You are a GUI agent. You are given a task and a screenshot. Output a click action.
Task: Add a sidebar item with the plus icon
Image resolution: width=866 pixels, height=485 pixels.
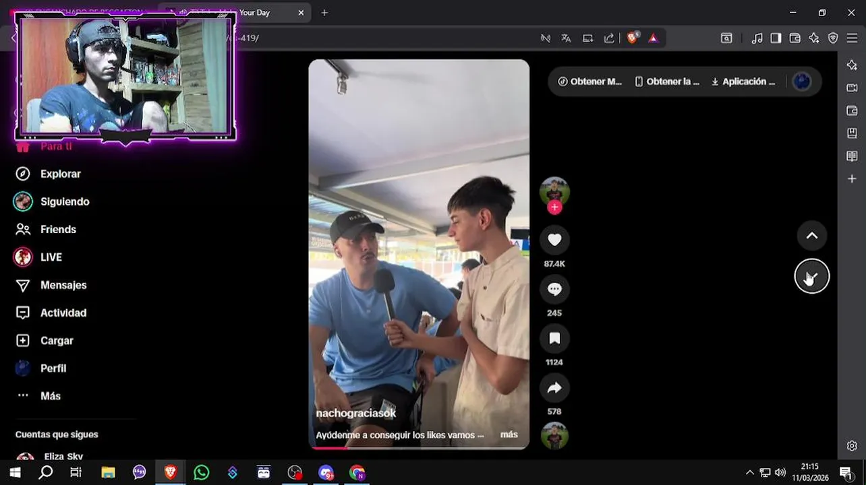pyautogui.click(x=852, y=179)
